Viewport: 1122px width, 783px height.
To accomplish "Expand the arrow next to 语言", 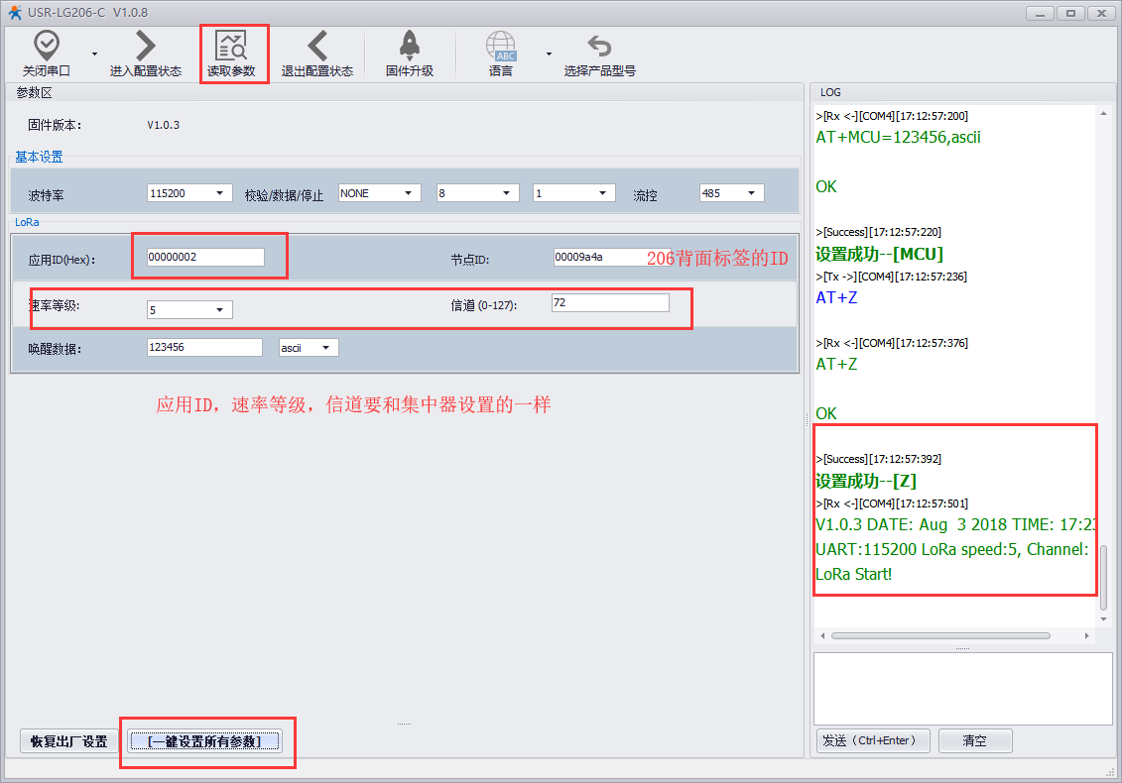I will pyautogui.click(x=549, y=54).
